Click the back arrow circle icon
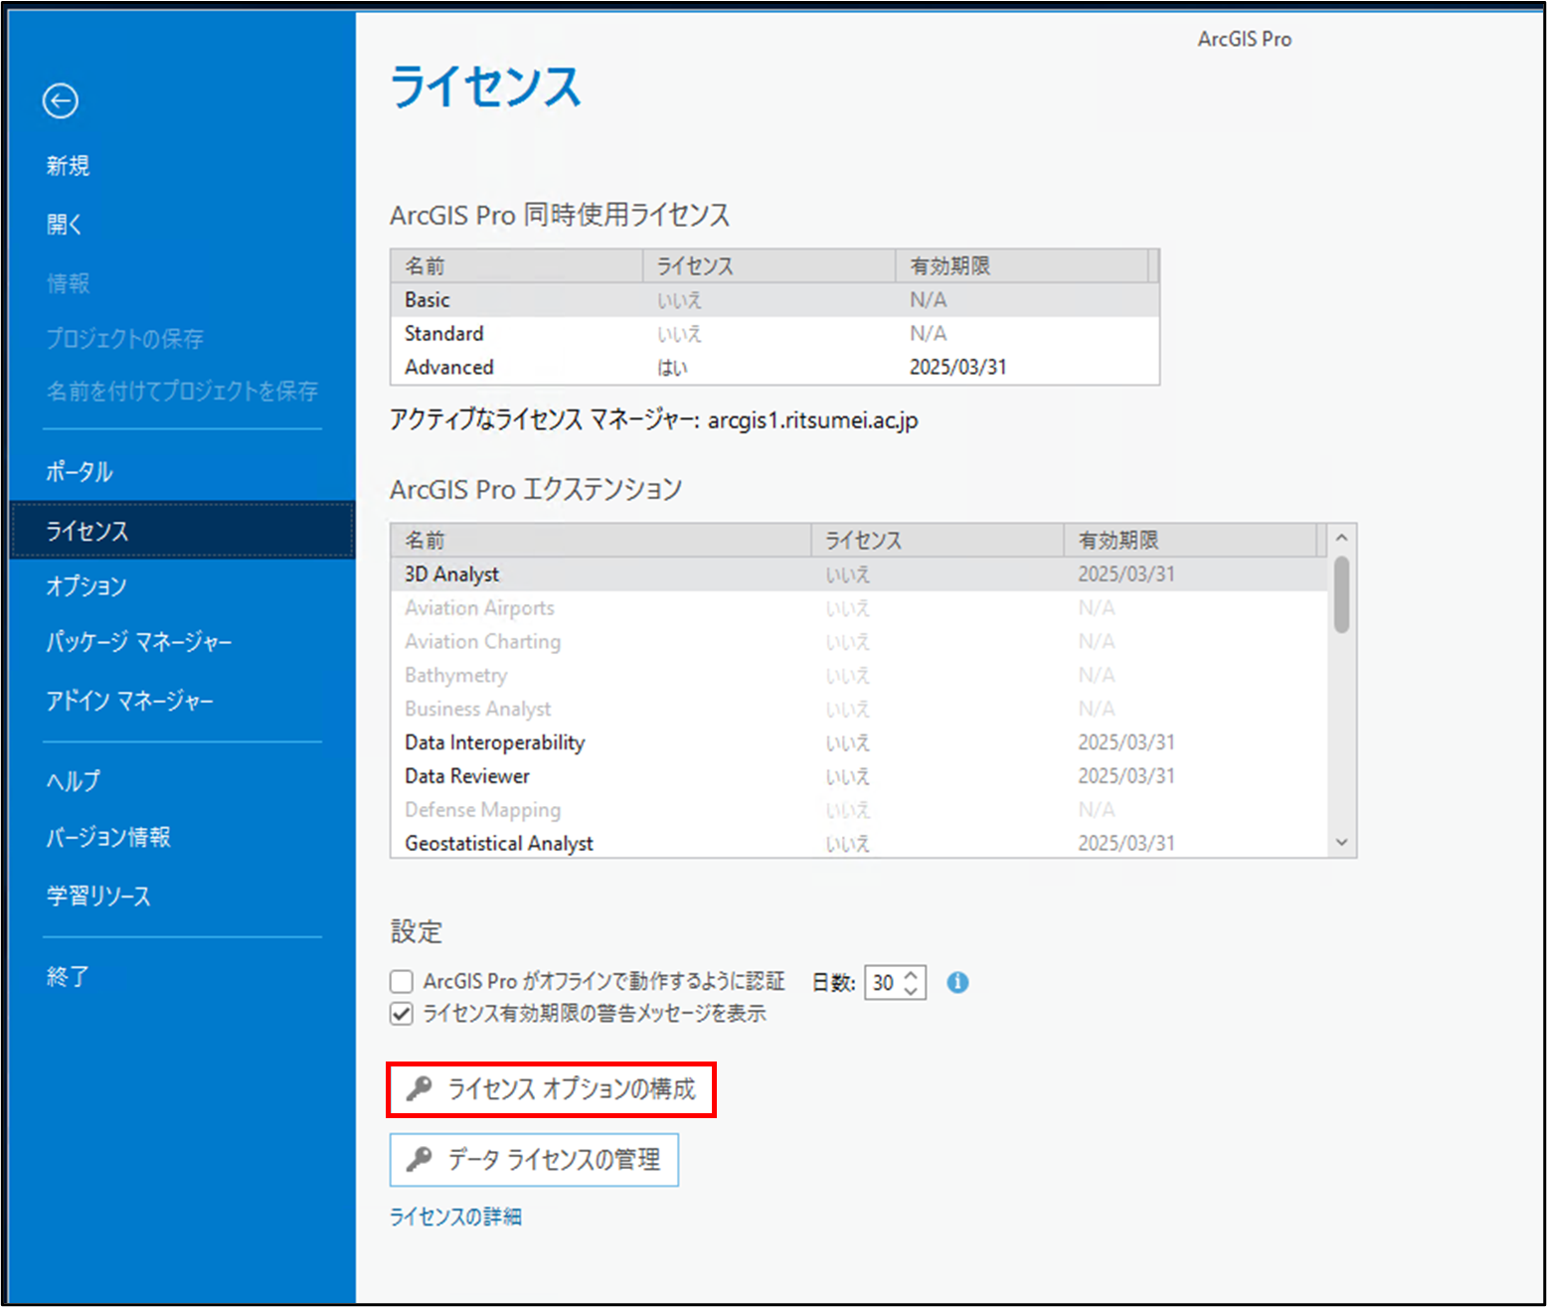The width and height of the screenshot is (1547, 1307). coord(61,100)
